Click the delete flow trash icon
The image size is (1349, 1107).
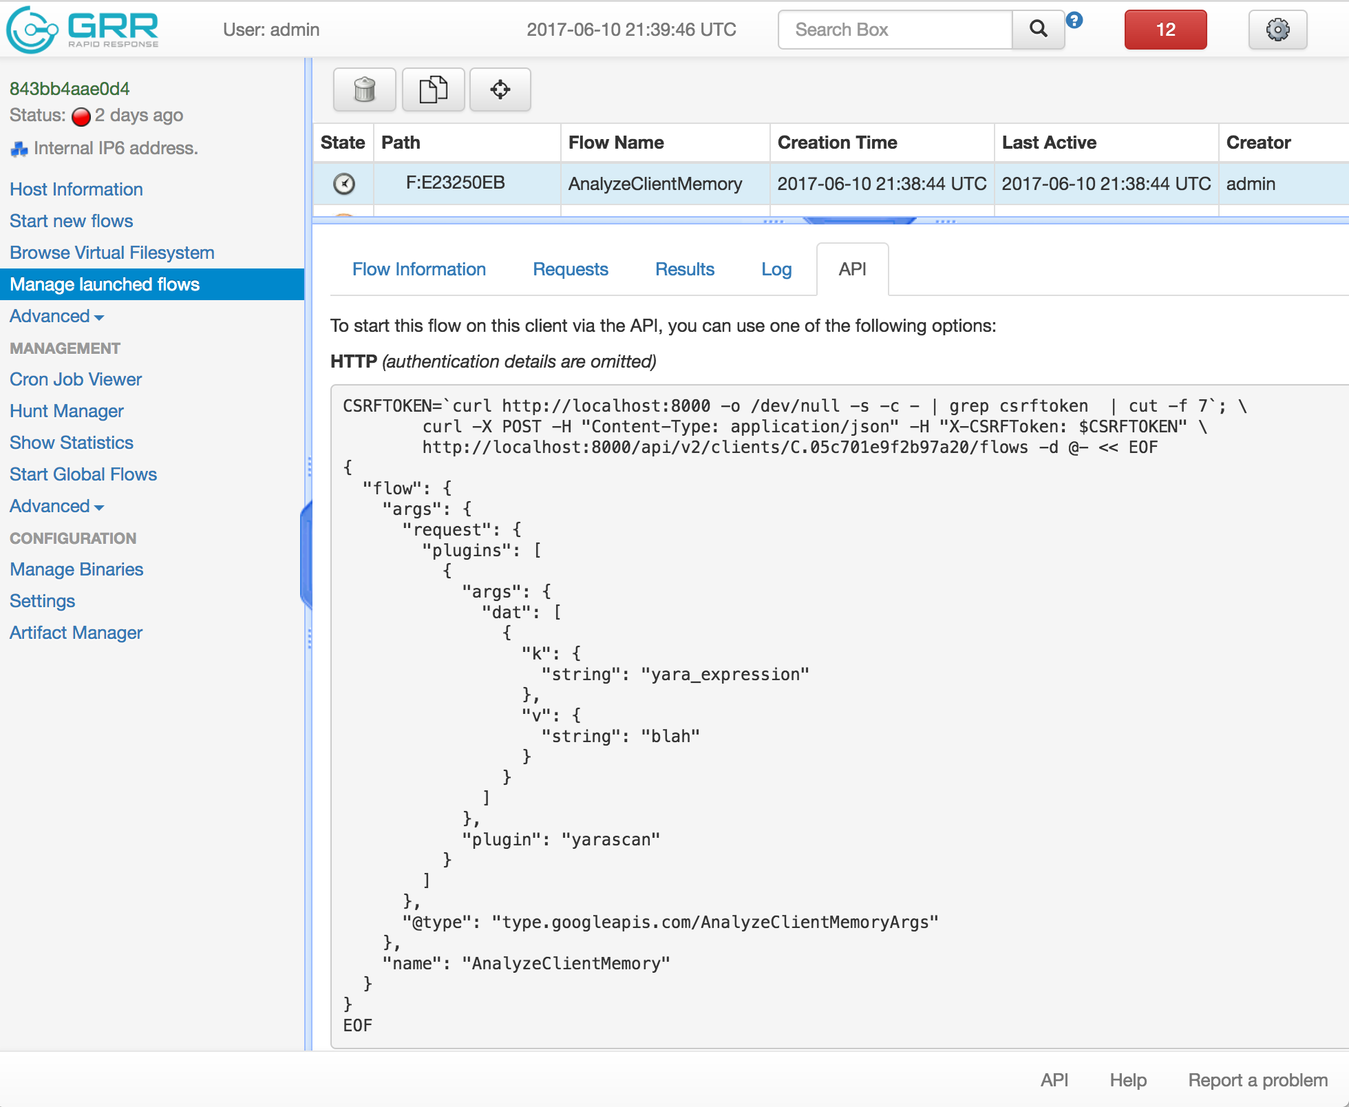point(364,89)
